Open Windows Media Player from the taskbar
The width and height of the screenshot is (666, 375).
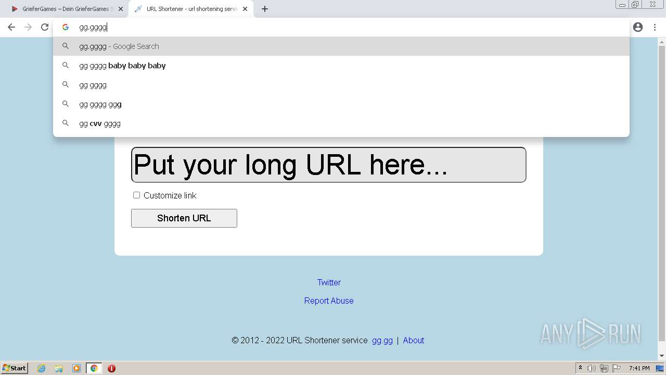[x=76, y=368]
